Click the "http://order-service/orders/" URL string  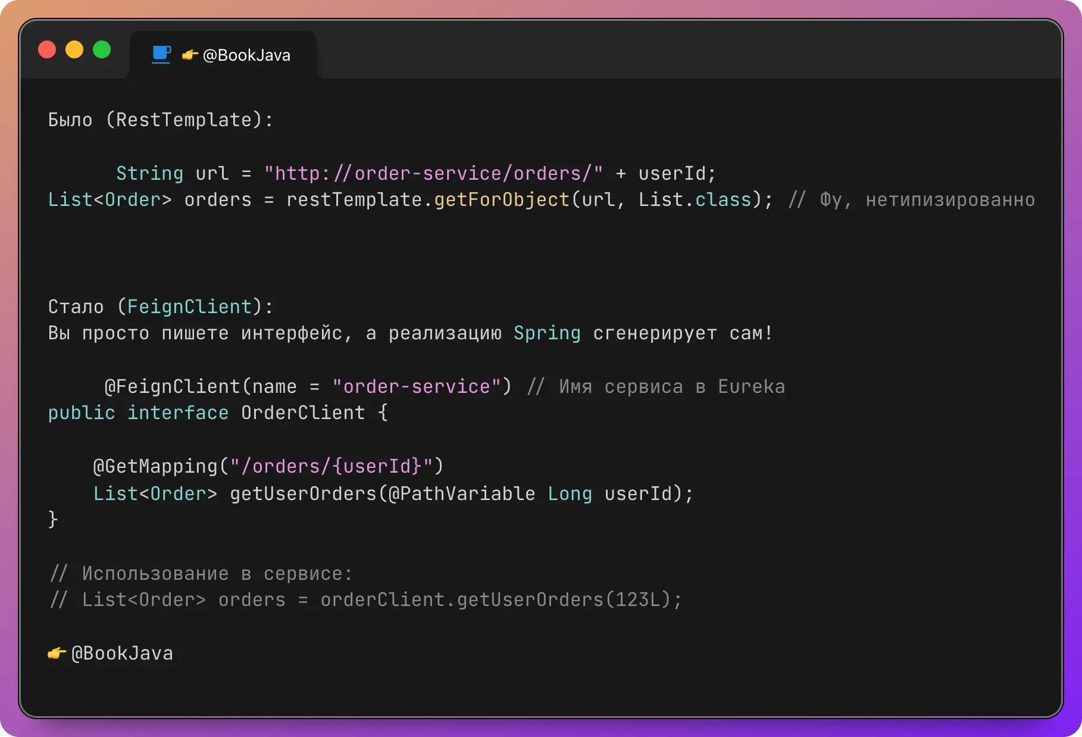point(433,173)
